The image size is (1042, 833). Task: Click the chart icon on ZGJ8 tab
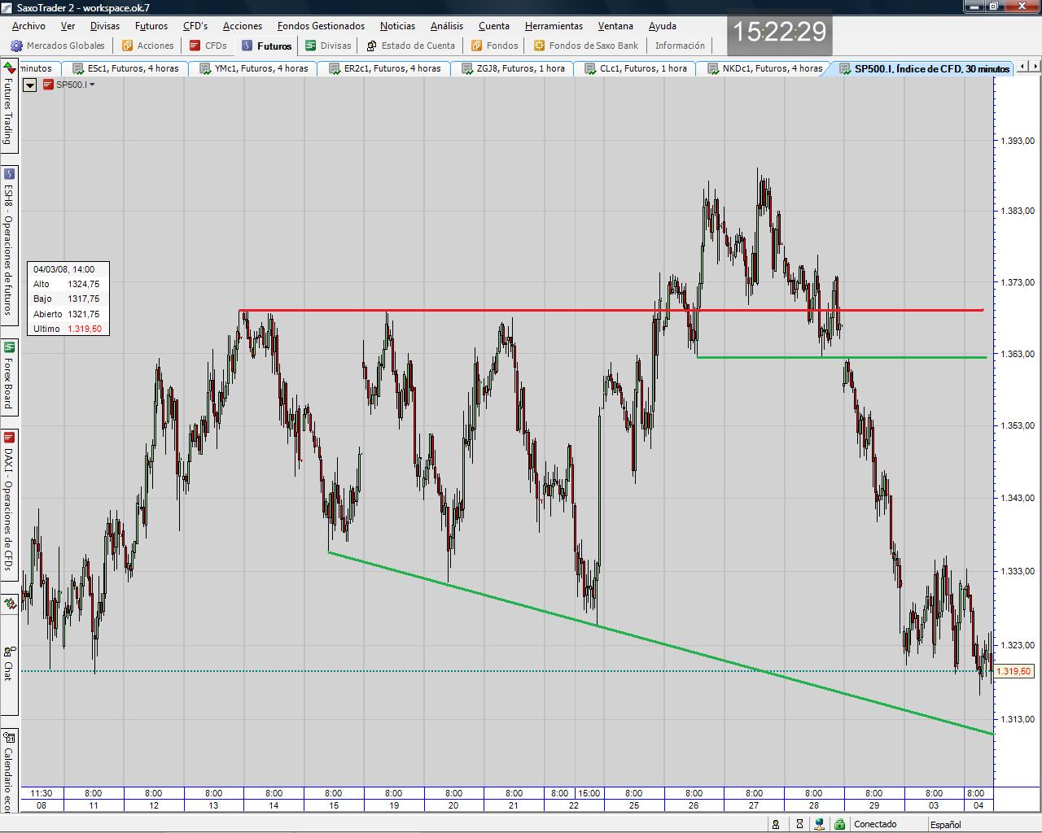coord(467,68)
